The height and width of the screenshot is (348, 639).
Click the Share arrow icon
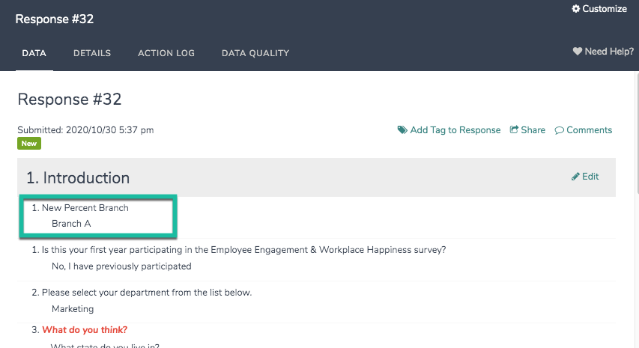pos(515,130)
